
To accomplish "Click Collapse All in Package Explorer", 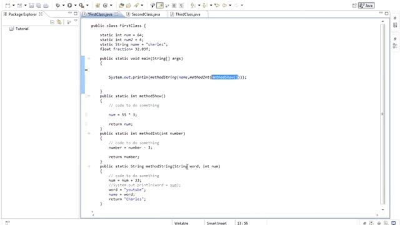I will coord(52,22).
